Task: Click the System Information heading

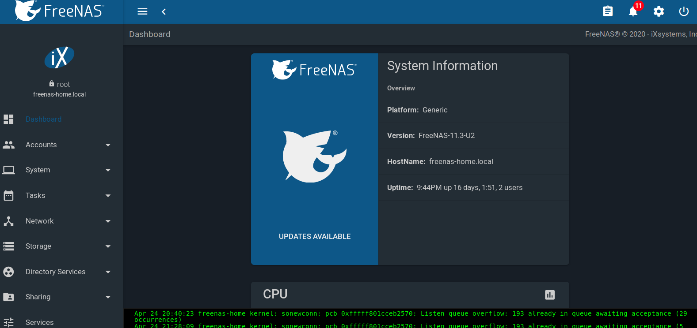Action: coord(442,66)
